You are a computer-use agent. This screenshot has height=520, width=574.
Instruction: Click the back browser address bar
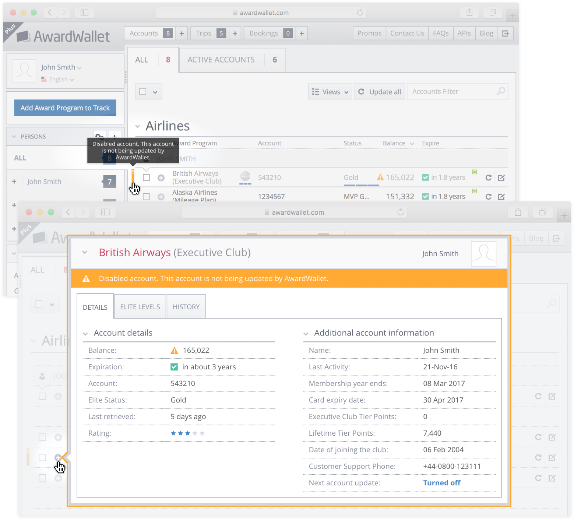(x=261, y=13)
